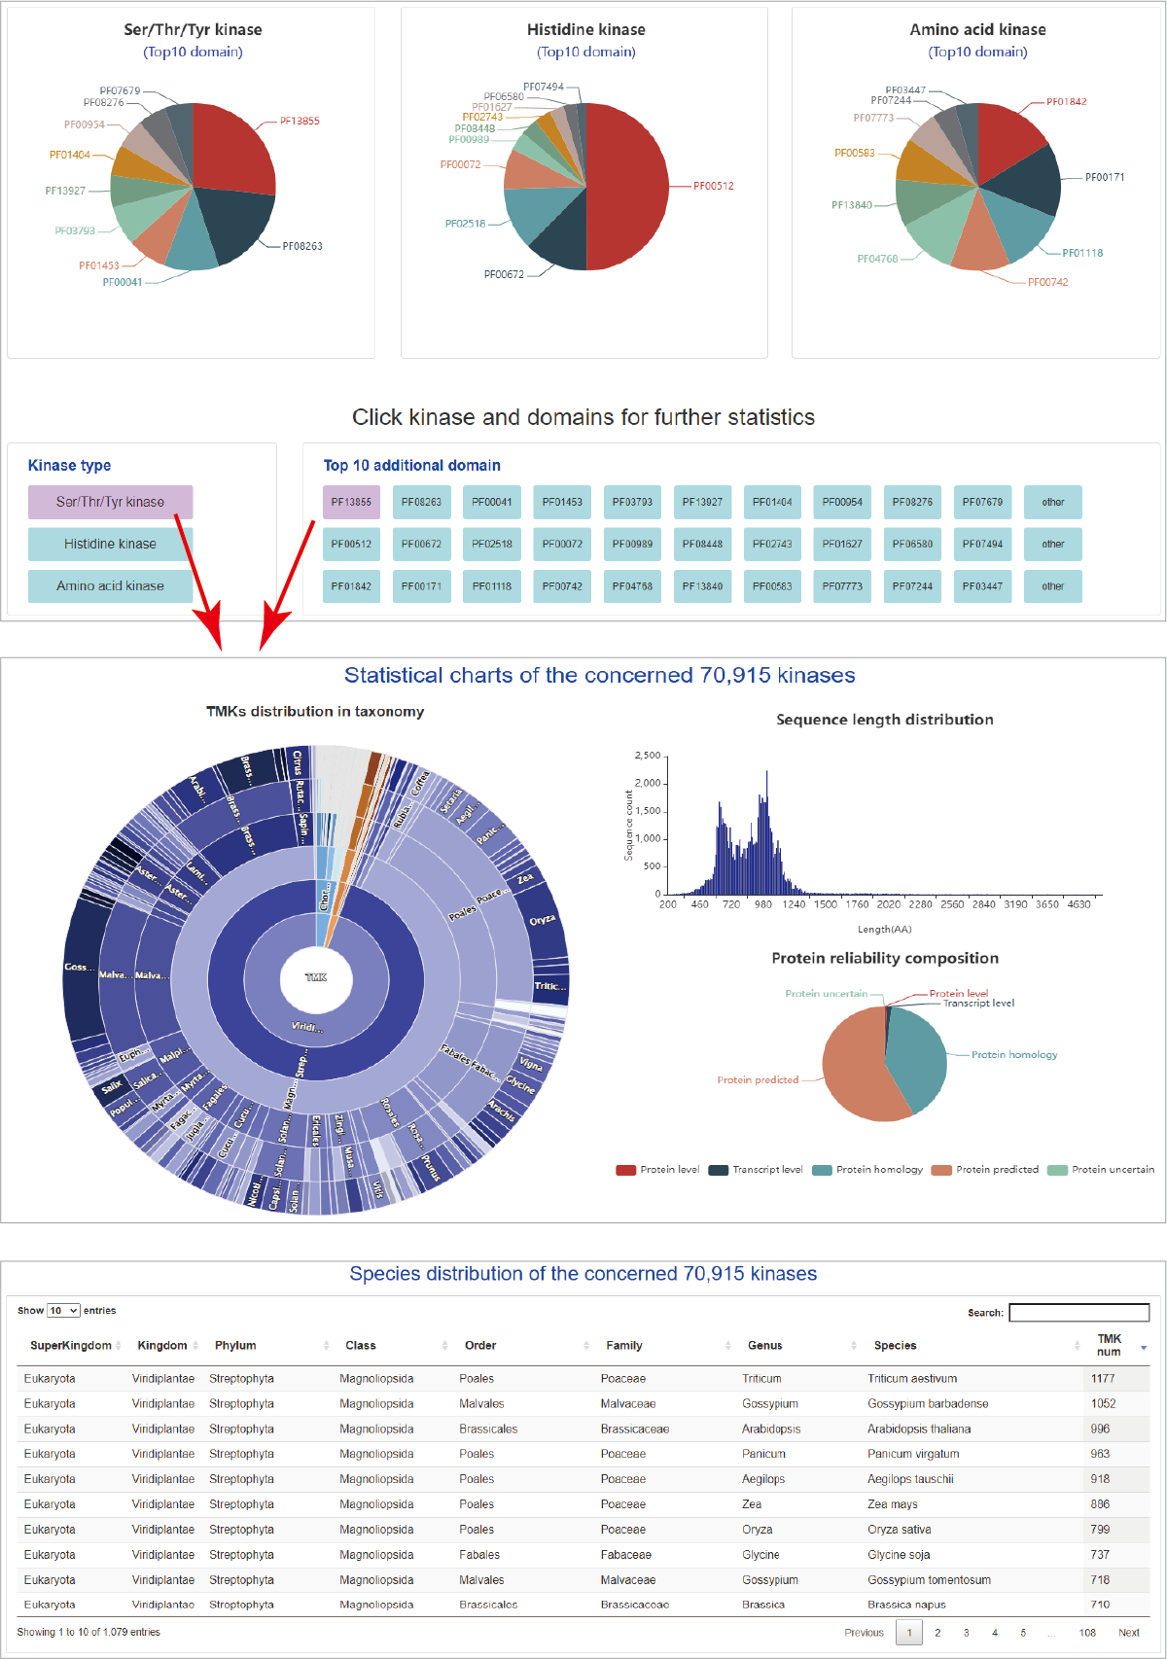Pick domain PF03793

point(632,502)
